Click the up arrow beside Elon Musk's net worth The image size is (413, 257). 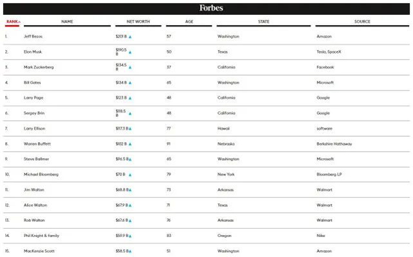pyautogui.click(x=130, y=52)
